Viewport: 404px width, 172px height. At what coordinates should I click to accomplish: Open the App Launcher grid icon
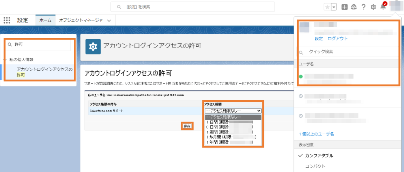point(7,20)
